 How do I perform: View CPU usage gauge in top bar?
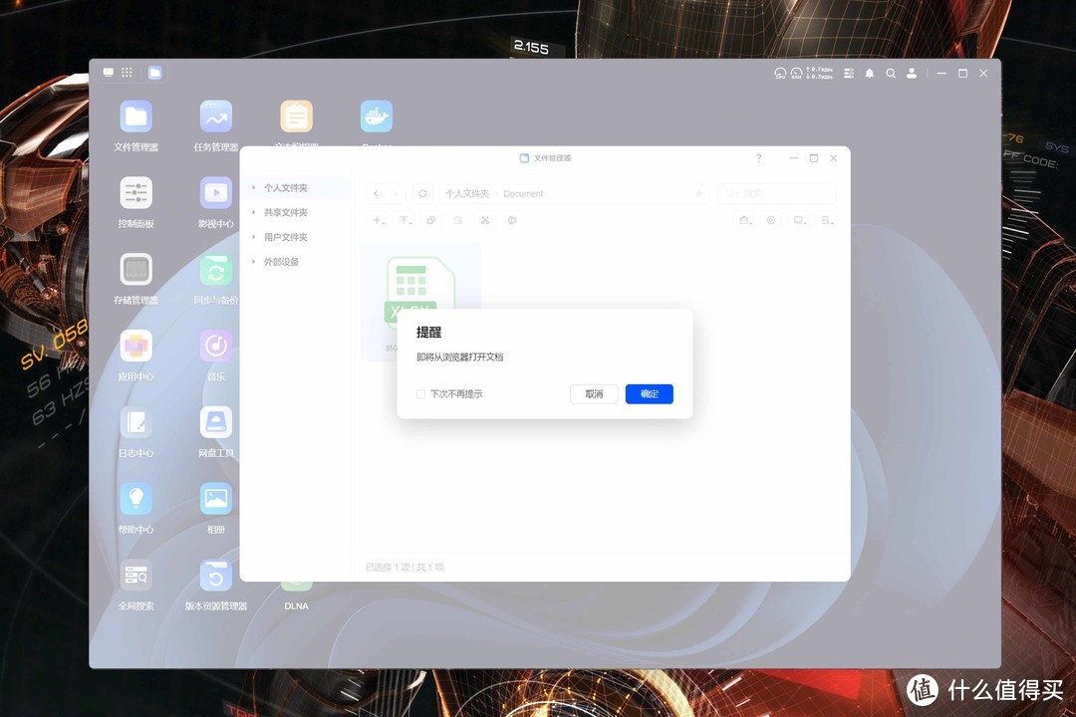pyautogui.click(x=780, y=73)
